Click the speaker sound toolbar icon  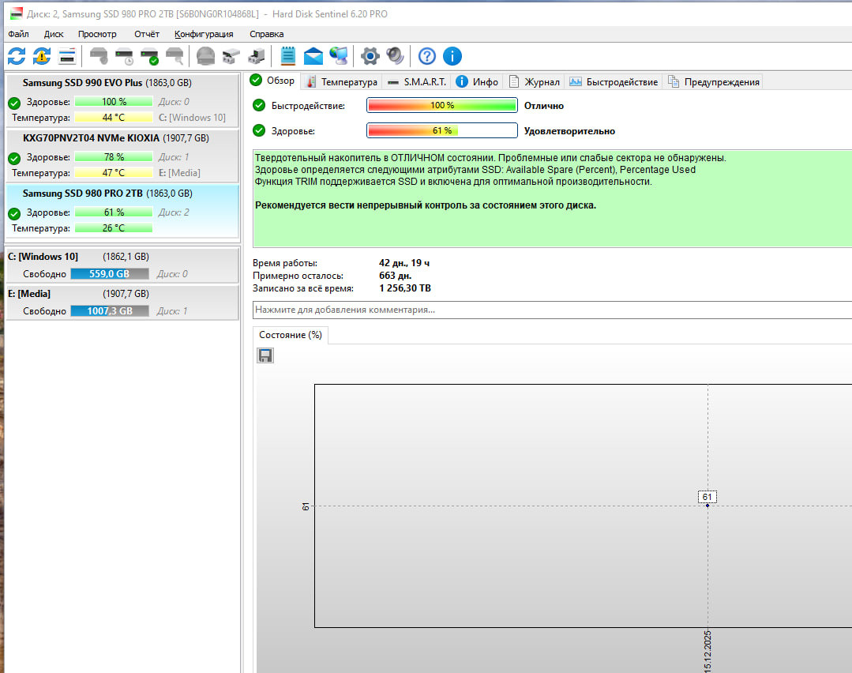[395, 56]
